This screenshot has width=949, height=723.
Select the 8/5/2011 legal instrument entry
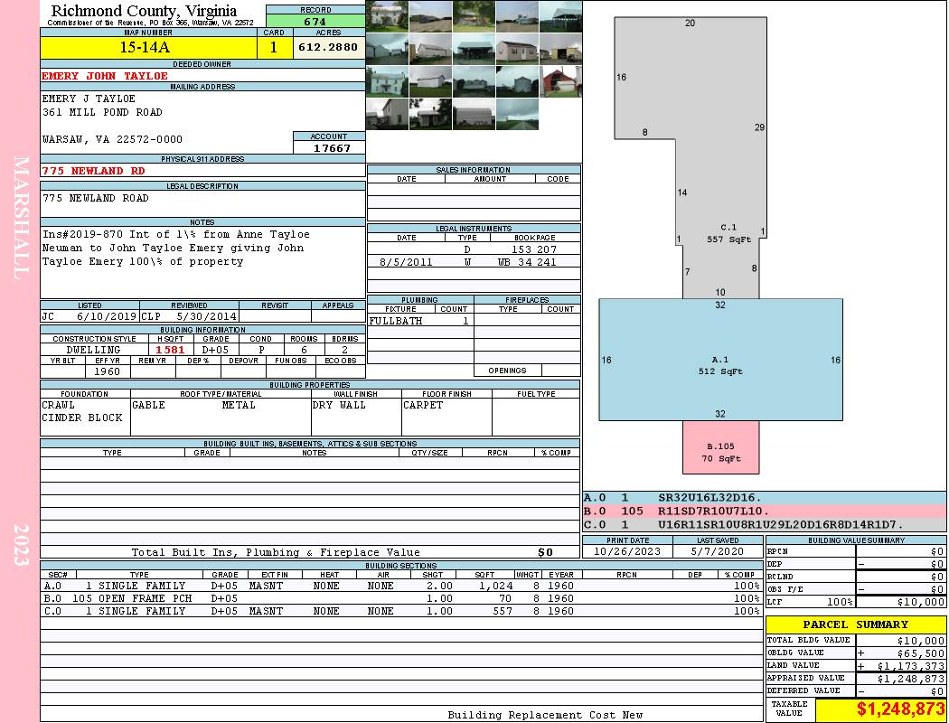(474, 262)
